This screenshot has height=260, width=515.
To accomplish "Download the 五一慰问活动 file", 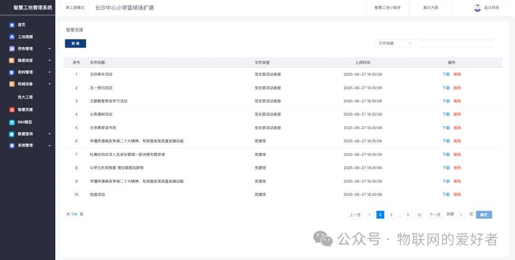I will coord(446,88).
